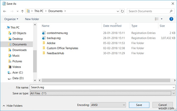The image size is (177, 111).
Task: Click the Acer (C:) drive icon
Action: 9,73
